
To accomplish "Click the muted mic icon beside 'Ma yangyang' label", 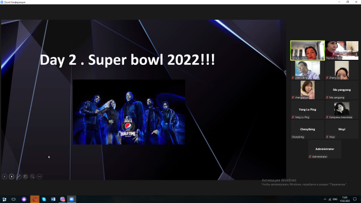I will point(327,98).
